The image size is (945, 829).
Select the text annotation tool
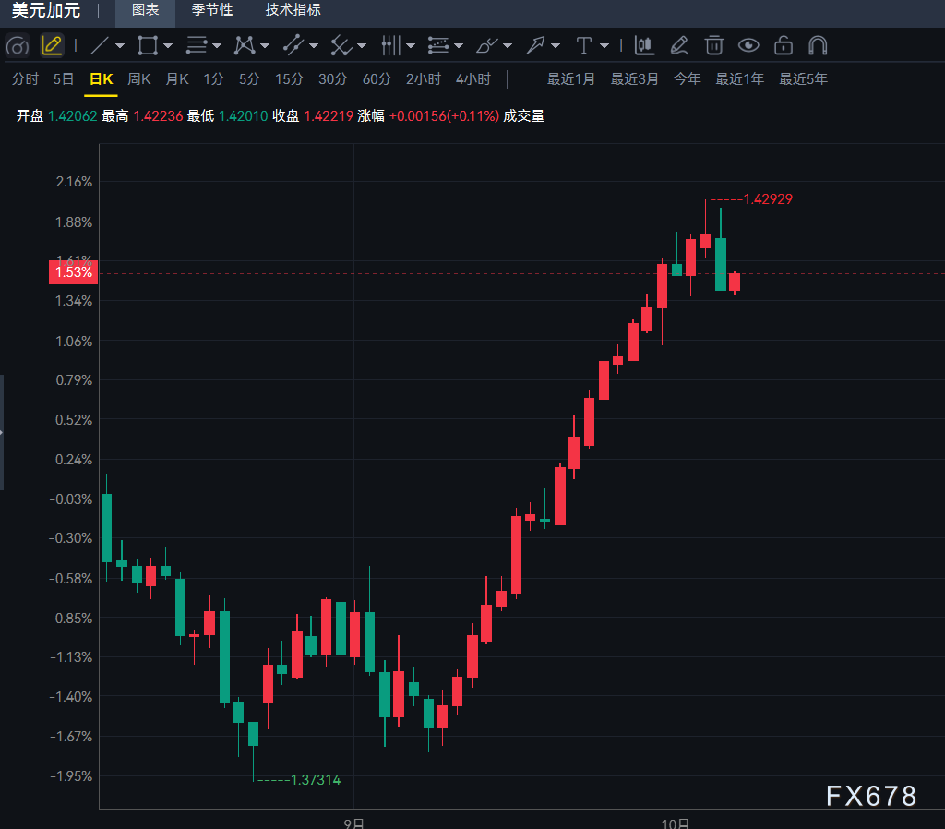(x=584, y=46)
